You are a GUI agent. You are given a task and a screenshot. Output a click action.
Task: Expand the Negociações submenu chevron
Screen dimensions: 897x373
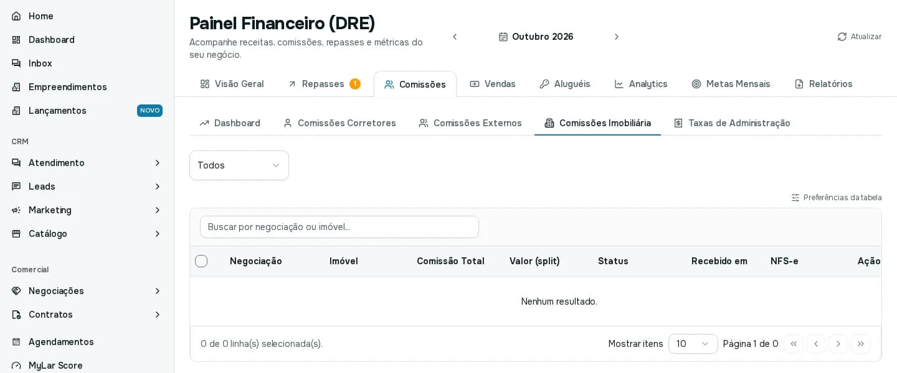pyautogui.click(x=158, y=291)
